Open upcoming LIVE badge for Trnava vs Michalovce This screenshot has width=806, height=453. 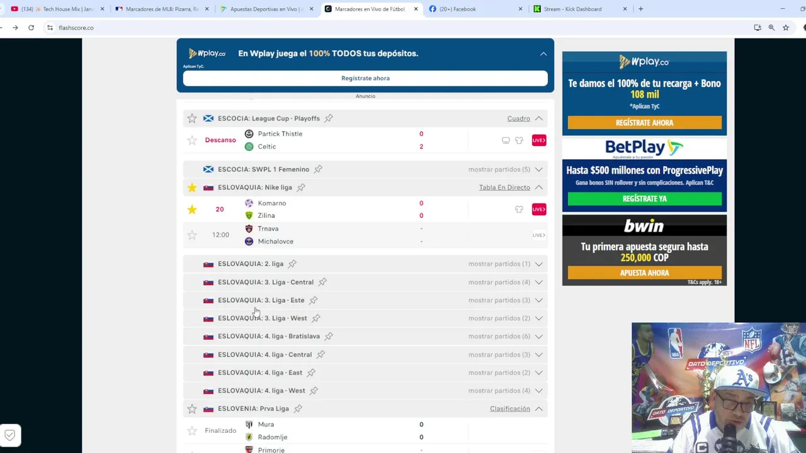tap(539, 235)
